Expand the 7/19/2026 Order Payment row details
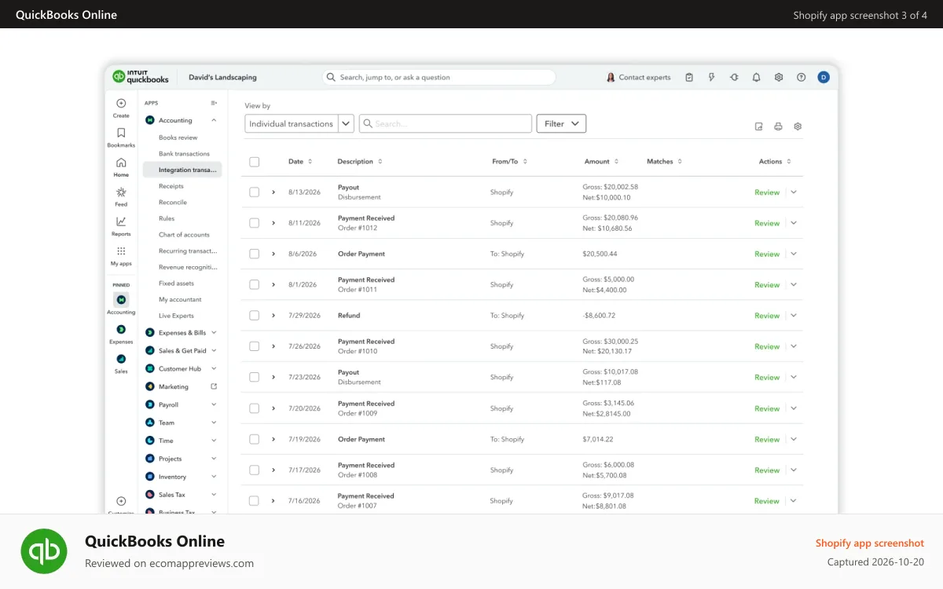 tap(273, 439)
